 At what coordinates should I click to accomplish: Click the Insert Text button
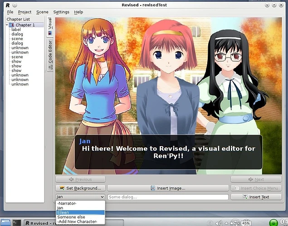[x=256, y=197]
